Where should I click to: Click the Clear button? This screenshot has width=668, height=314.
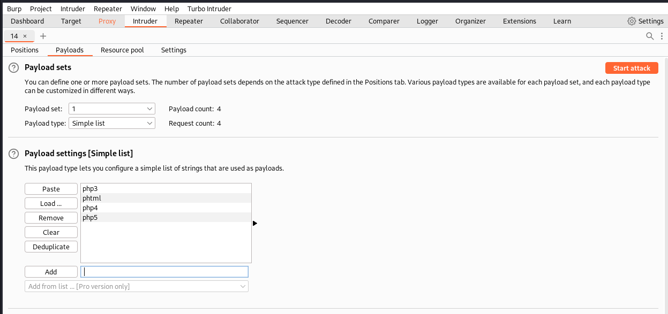(51, 232)
